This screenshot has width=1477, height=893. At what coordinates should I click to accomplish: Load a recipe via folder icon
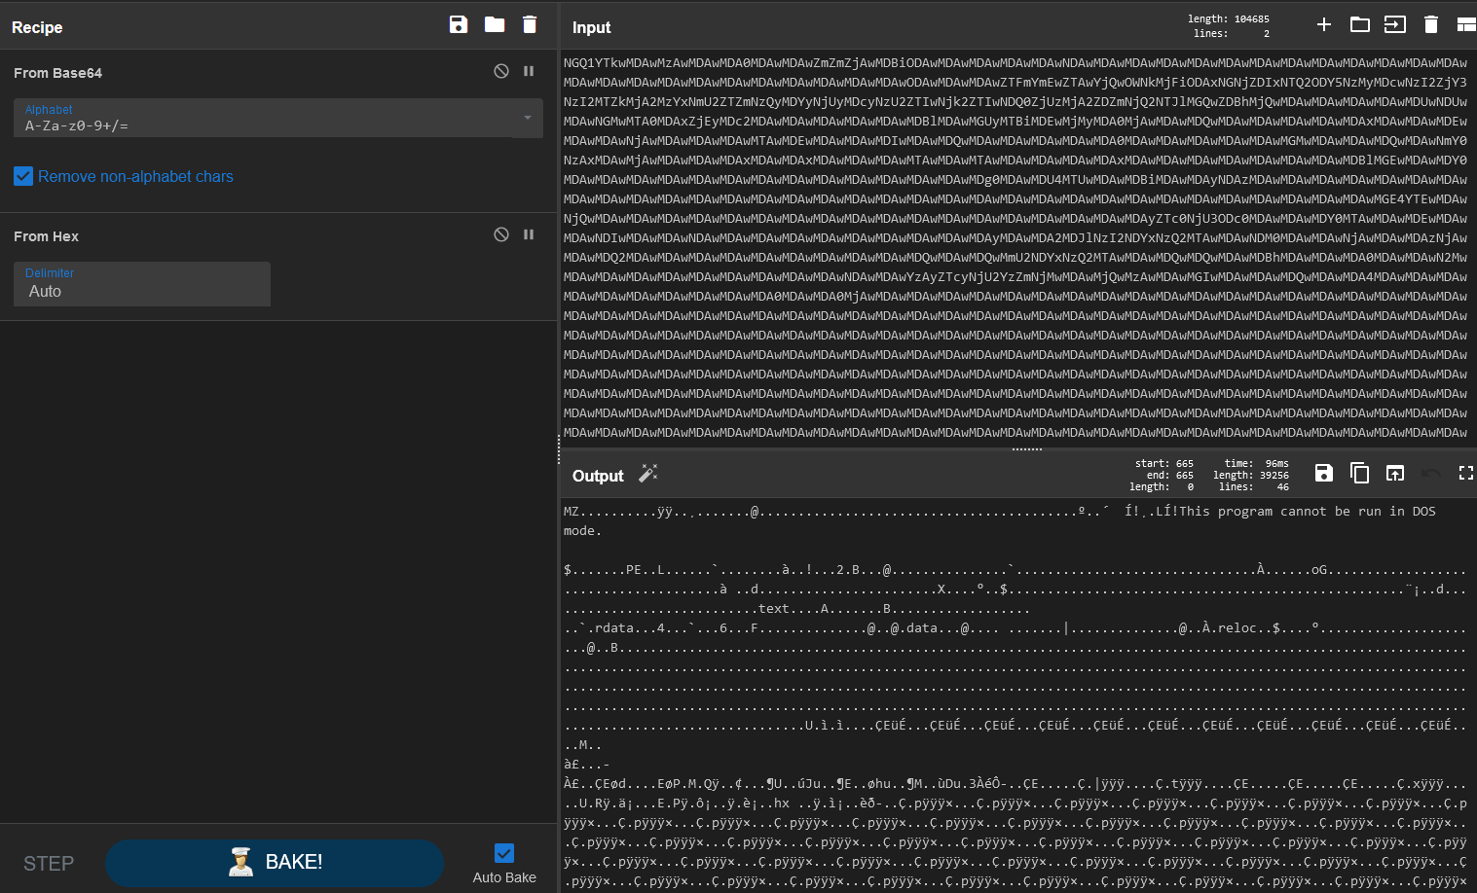coord(495,24)
